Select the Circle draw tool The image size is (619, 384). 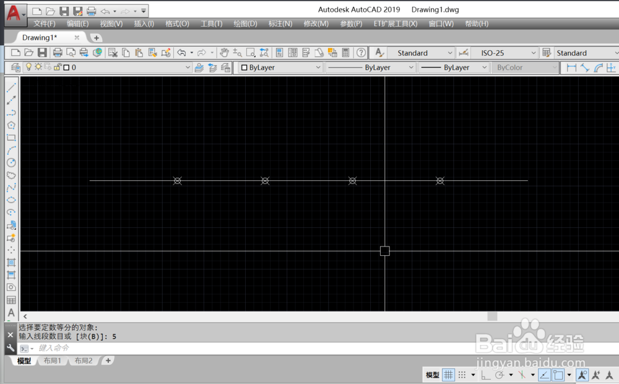click(11, 163)
